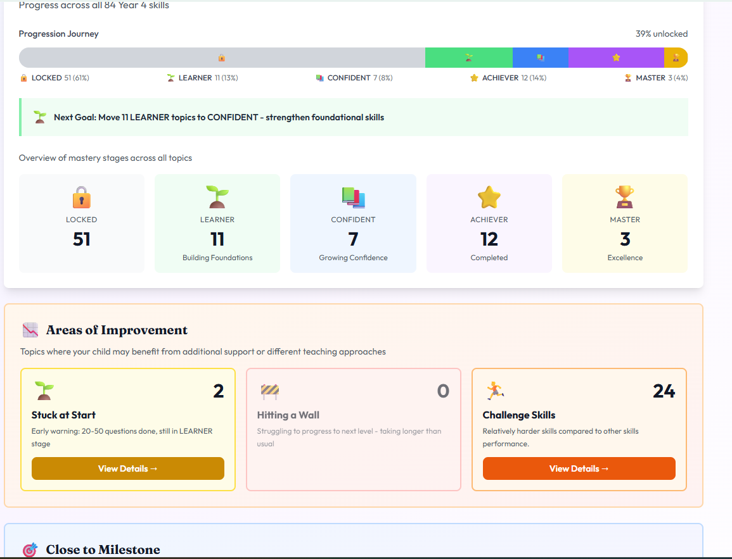Click the grey locked segment of progress bar
The height and width of the screenshot is (559, 732).
[x=222, y=58]
